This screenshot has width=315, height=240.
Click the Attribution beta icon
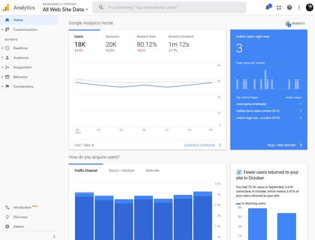coord(8,208)
